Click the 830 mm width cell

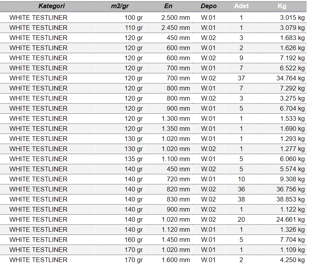[x=178, y=199]
